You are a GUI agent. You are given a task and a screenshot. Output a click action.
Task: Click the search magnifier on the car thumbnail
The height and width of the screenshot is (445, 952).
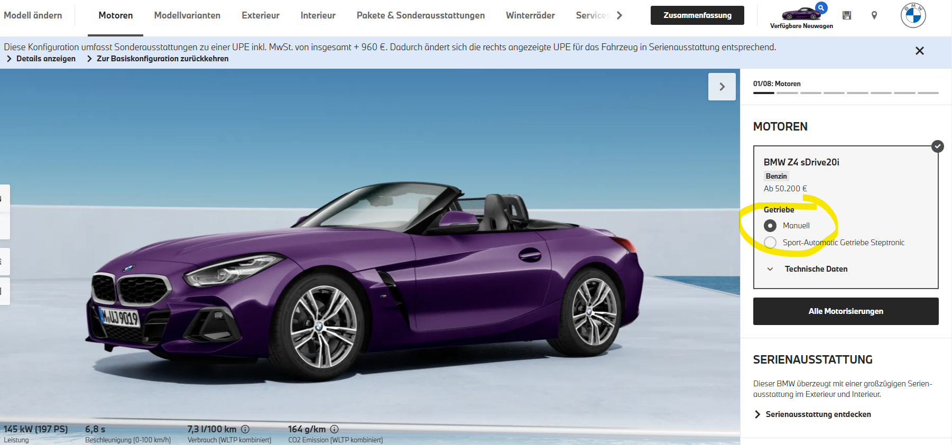pos(821,8)
